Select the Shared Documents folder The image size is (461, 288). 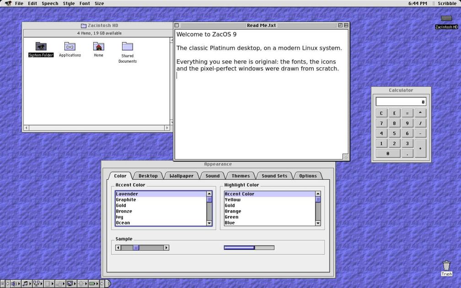pyautogui.click(x=127, y=52)
